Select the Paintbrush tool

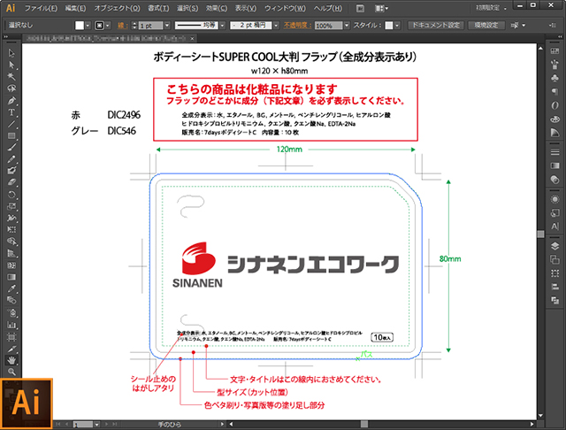point(11,147)
